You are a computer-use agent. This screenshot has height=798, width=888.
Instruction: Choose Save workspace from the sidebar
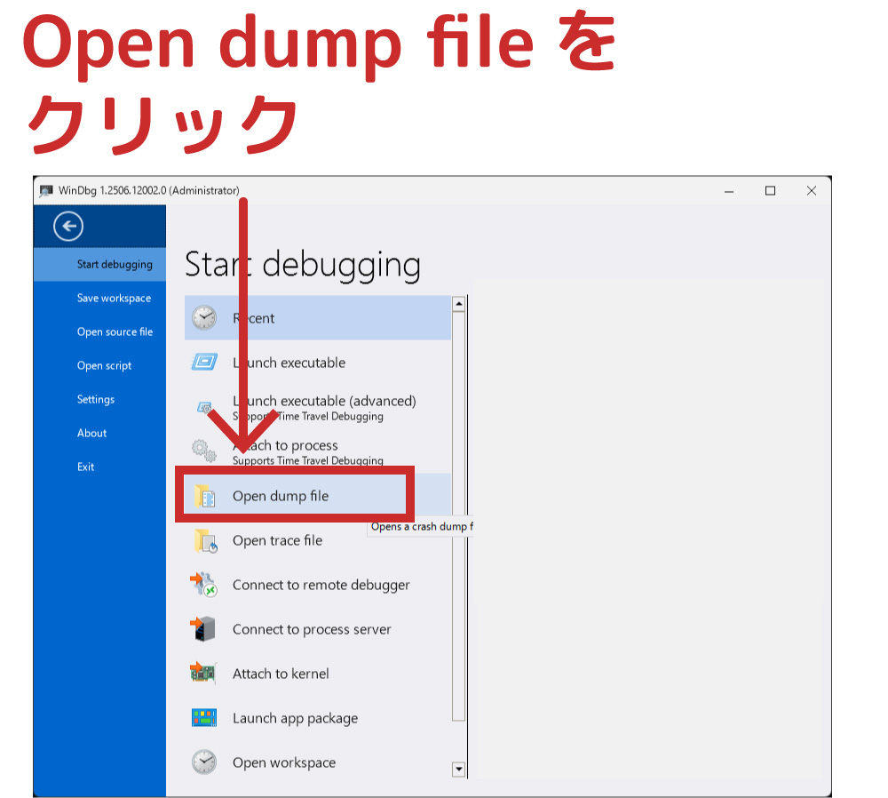114,298
